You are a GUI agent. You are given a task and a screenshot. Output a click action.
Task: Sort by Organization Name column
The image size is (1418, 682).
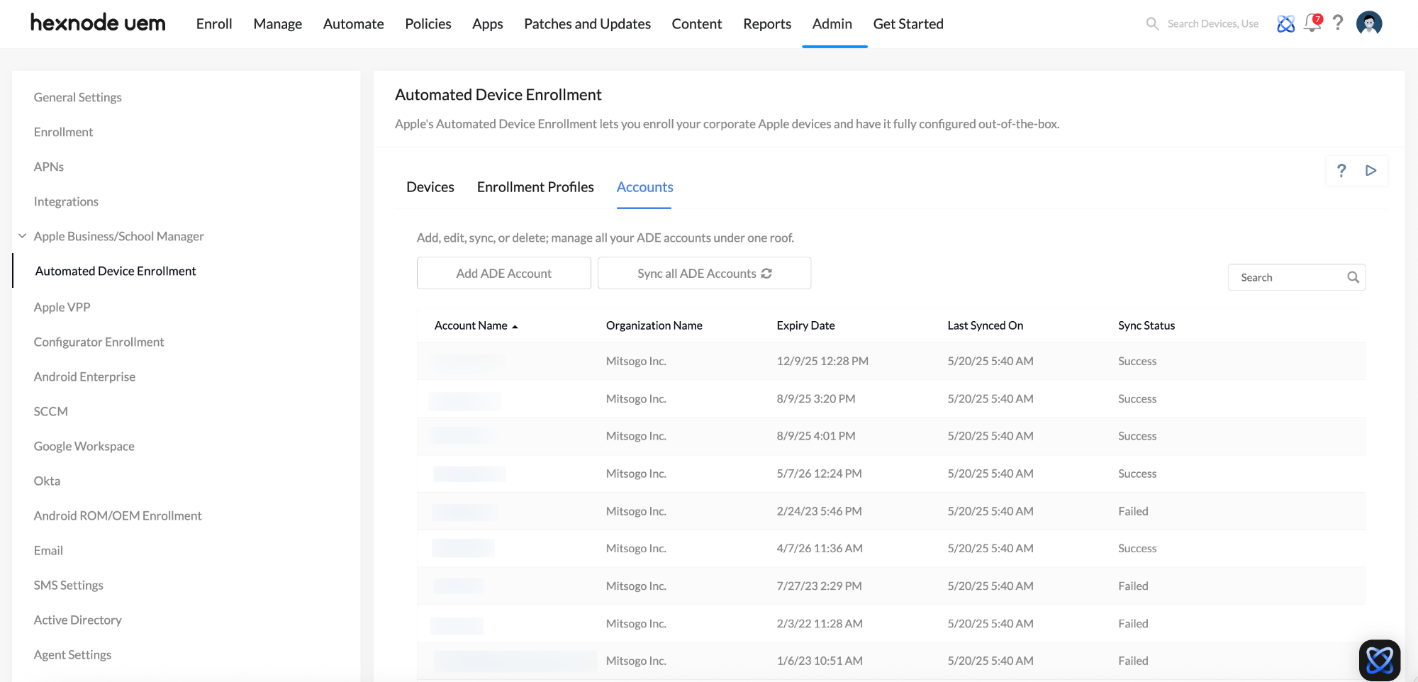654,325
